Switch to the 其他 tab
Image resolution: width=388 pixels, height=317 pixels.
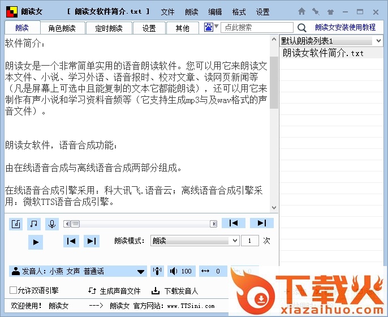click(183, 28)
